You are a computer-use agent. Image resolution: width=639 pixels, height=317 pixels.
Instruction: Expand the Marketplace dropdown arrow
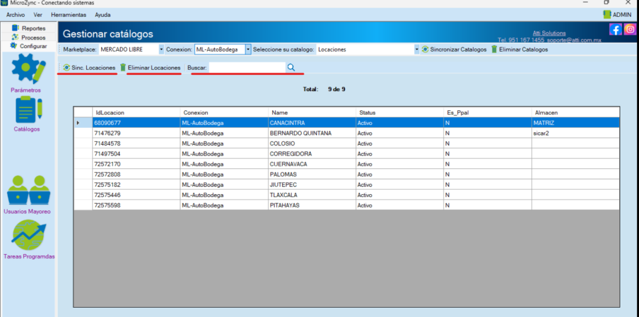click(161, 49)
